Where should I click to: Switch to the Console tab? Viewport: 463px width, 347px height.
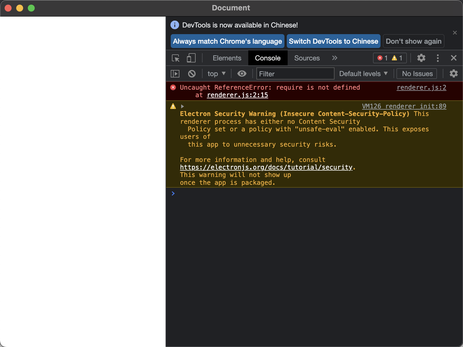[x=268, y=58]
